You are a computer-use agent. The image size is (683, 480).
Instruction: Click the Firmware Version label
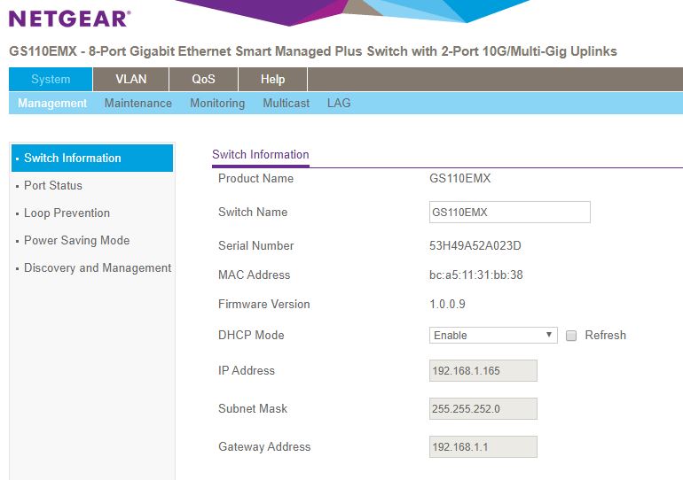pyautogui.click(x=264, y=304)
